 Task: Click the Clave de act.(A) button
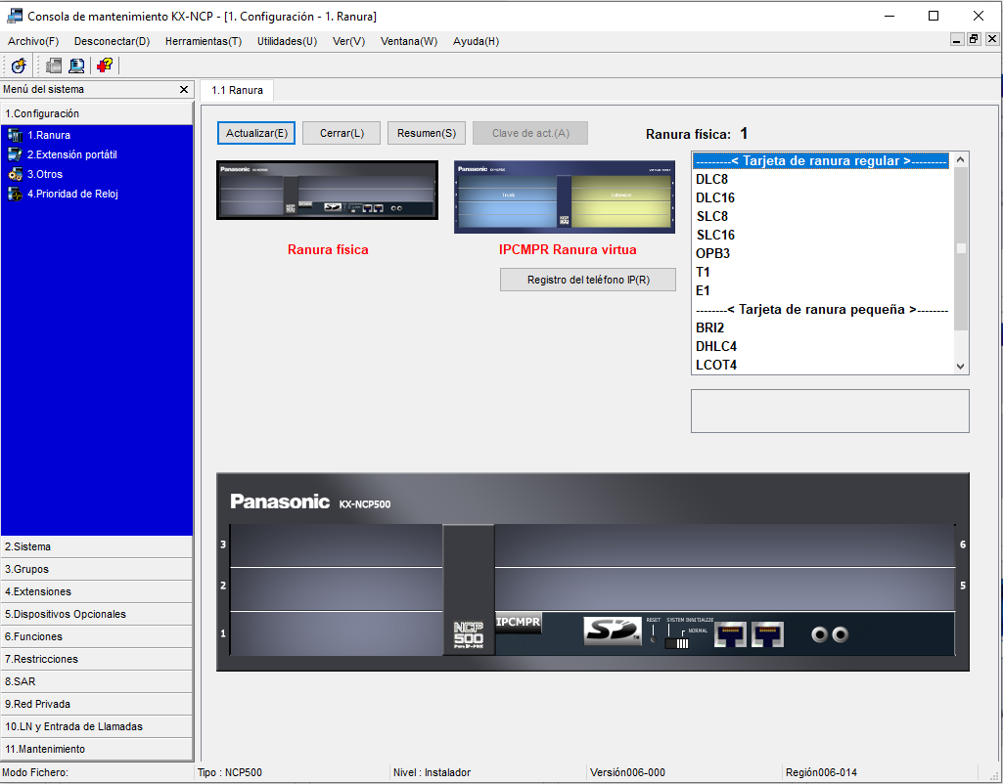tap(530, 133)
